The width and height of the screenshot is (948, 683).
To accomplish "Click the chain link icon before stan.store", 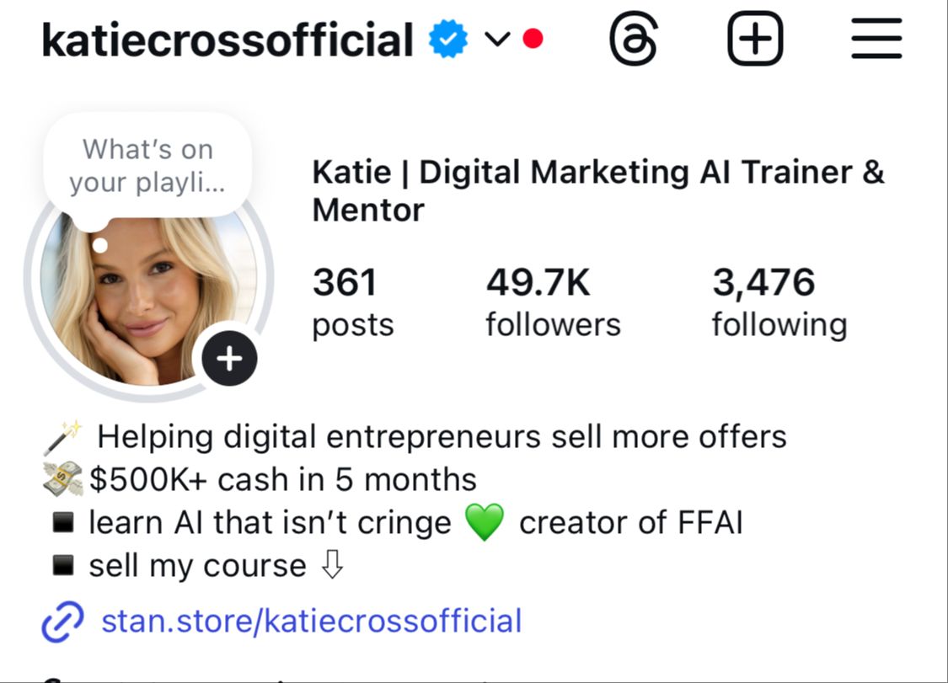I will tap(63, 622).
